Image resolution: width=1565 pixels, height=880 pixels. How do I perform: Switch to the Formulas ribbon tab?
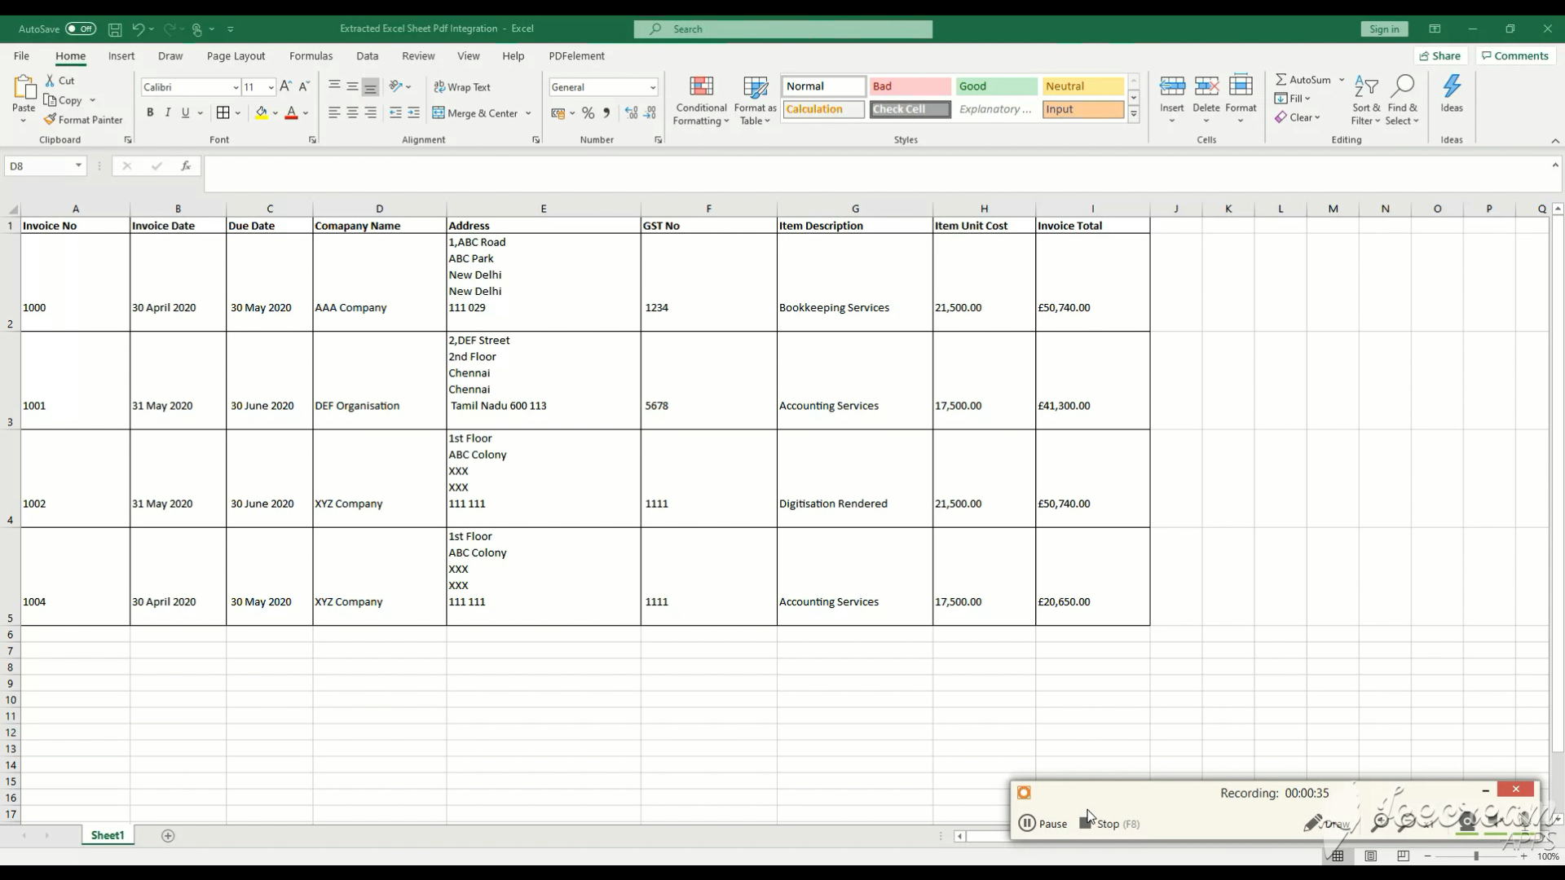pyautogui.click(x=311, y=56)
